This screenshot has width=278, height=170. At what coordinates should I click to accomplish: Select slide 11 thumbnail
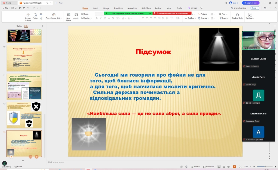pos(24,86)
